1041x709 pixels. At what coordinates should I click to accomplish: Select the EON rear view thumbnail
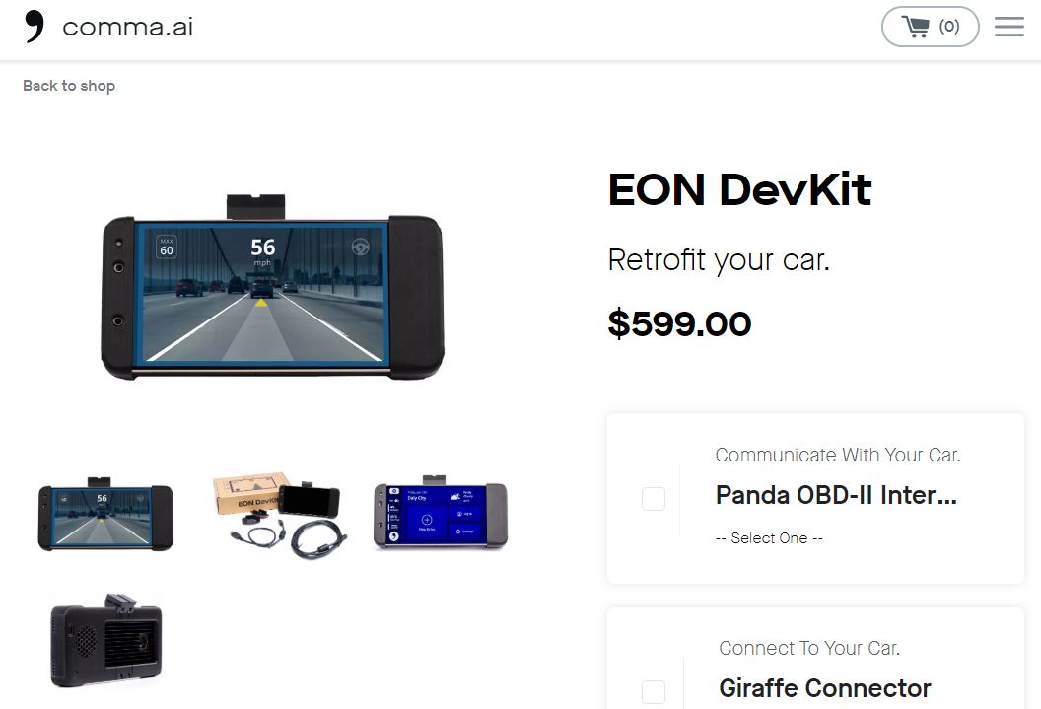point(106,641)
